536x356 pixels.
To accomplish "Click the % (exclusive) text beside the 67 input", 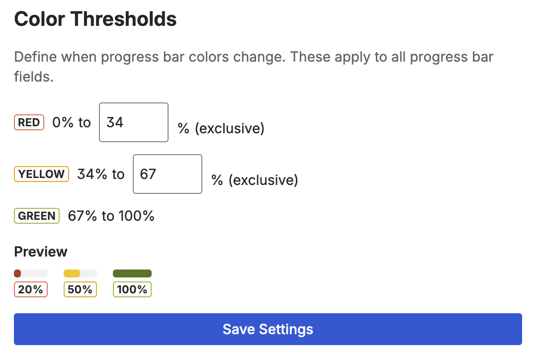I will (254, 180).
